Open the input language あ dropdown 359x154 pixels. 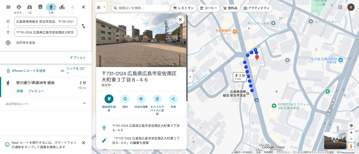[x=101, y=7]
